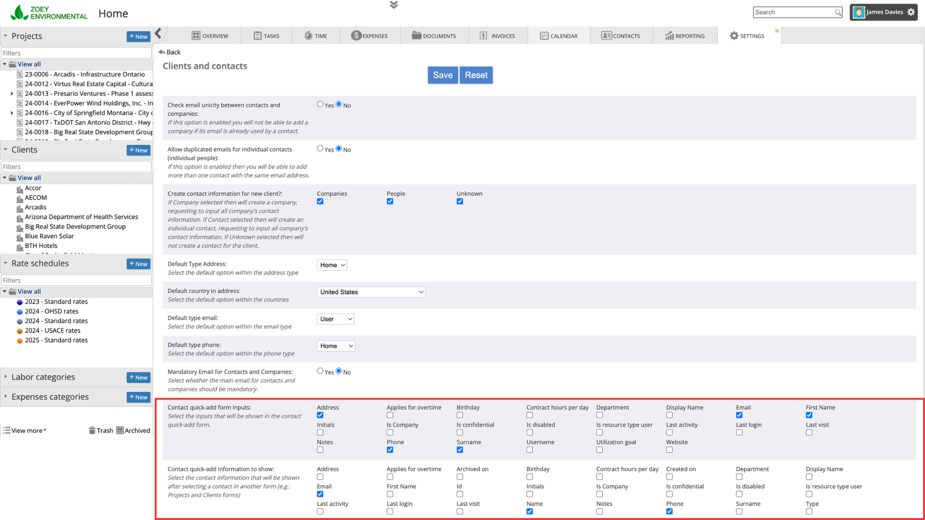Click the search magnifier icon
This screenshot has height=520, width=925.
pos(838,13)
